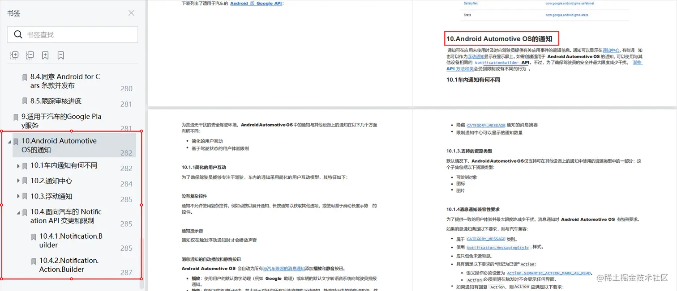Open the first CATEGORY_MESSAGE code link under 隐藏
This screenshot has width=677, height=291.
pos(486,126)
